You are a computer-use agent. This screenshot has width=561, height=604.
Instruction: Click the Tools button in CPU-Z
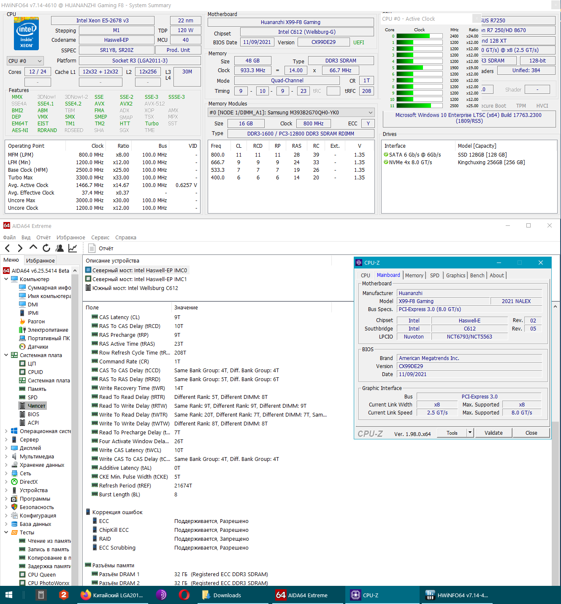coord(452,433)
